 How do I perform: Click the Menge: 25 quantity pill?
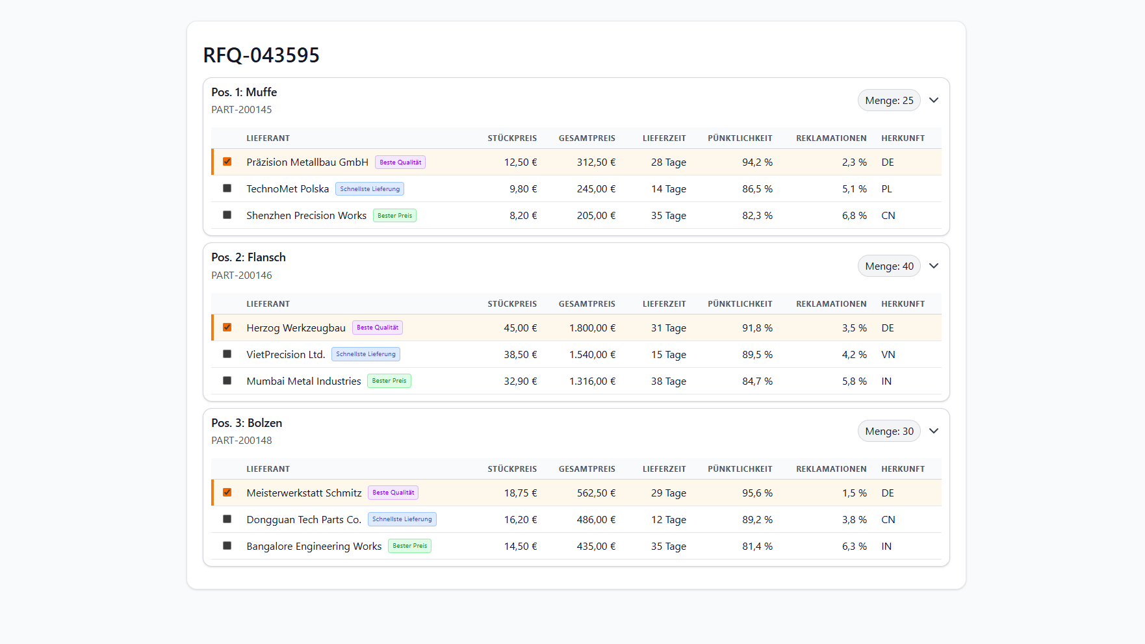pos(888,100)
